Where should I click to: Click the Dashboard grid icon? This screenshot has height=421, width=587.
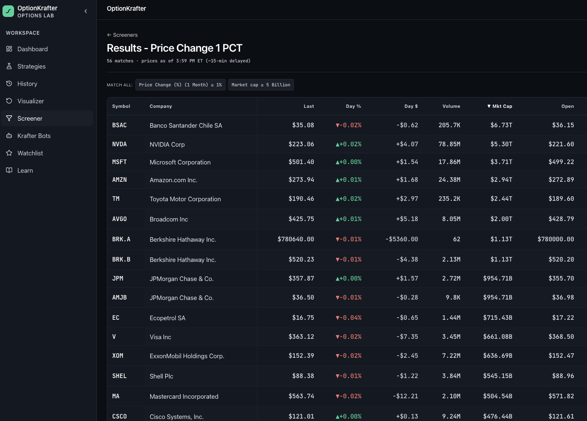click(9, 49)
